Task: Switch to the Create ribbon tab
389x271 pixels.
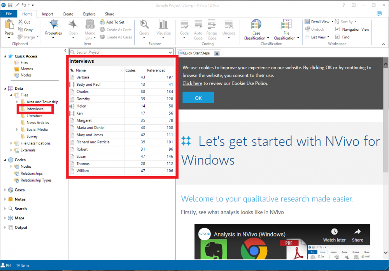Action: pos(68,14)
